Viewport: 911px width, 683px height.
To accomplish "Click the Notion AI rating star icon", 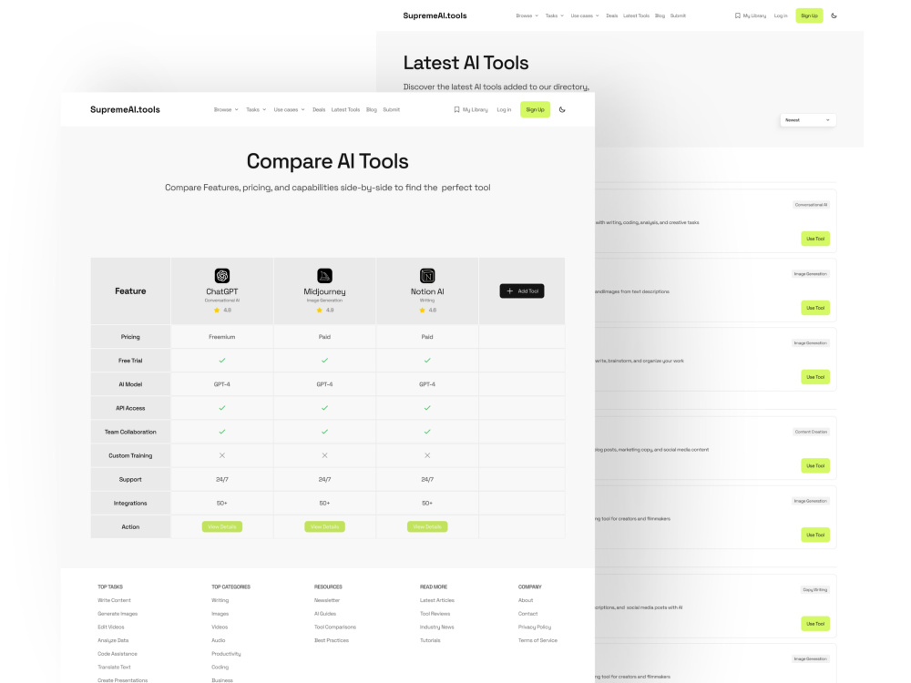I will (422, 311).
